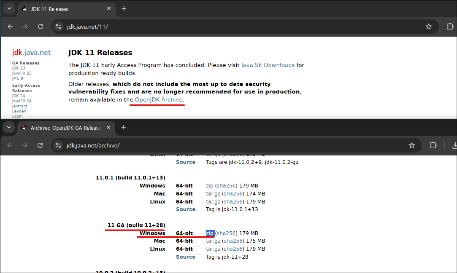
Task: Click the jdk.java.net site logo
Action: pos(31,52)
